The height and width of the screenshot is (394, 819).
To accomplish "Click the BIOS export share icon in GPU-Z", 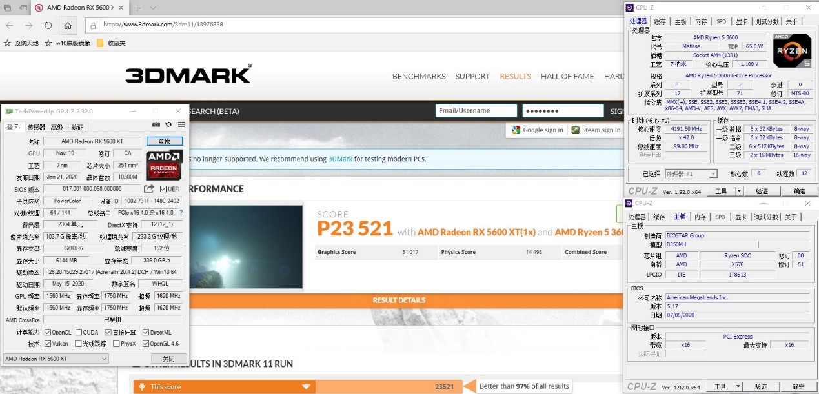I will tap(149, 189).
